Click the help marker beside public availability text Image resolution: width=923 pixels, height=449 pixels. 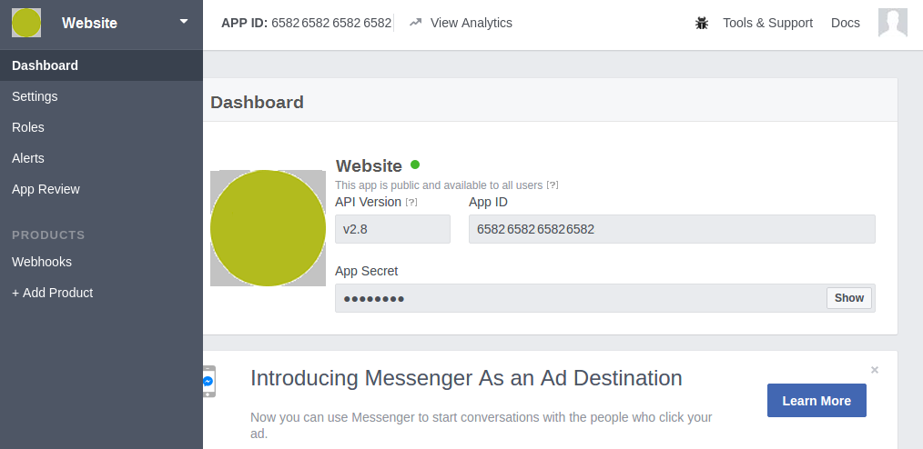point(553,185)
